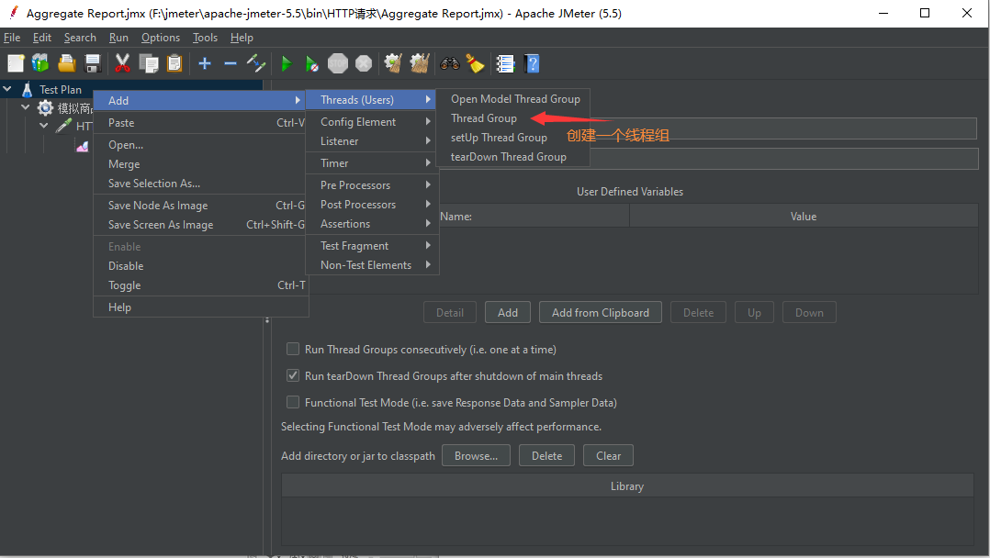This screenshot has height=558, width=990.
Task: Open the Run menu
Action: 118,38
